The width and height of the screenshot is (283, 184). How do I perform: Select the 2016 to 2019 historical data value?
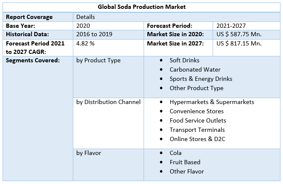[94, 34]
